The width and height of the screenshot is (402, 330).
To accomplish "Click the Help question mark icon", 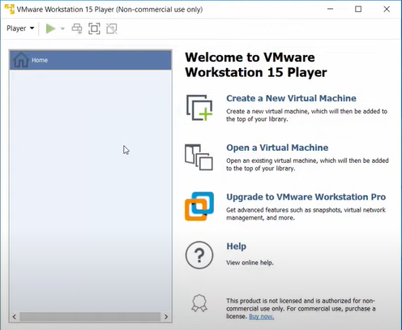I will click(199, 255).
